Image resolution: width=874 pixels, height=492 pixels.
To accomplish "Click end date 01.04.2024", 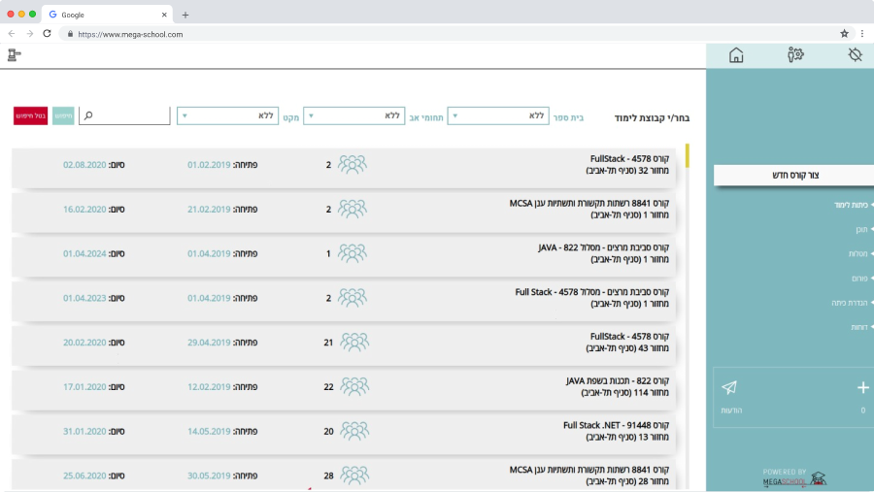I will tap(84, 254).
